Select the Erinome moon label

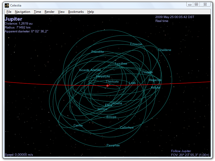pyautogui.click(x=136, y=44)
